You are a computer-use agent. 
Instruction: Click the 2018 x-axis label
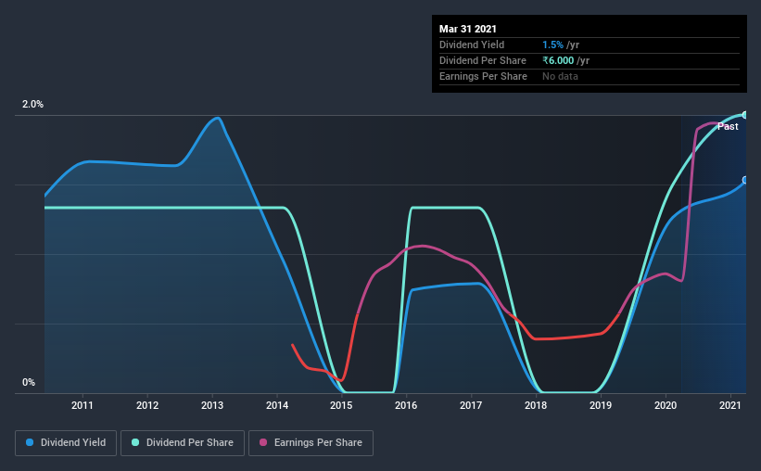point(536,405)
